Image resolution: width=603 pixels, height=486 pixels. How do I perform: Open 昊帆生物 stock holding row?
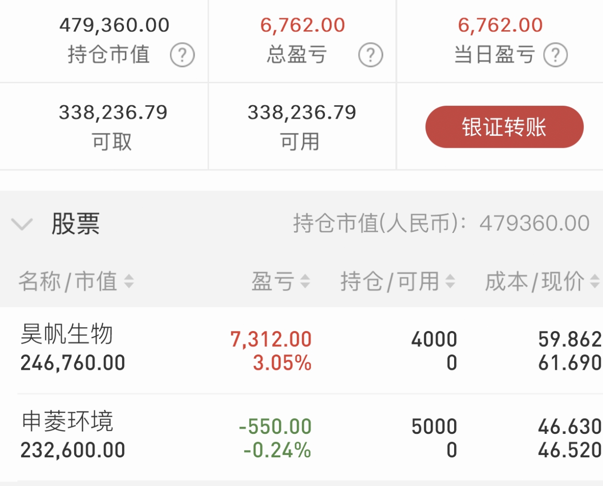[301, 350]
